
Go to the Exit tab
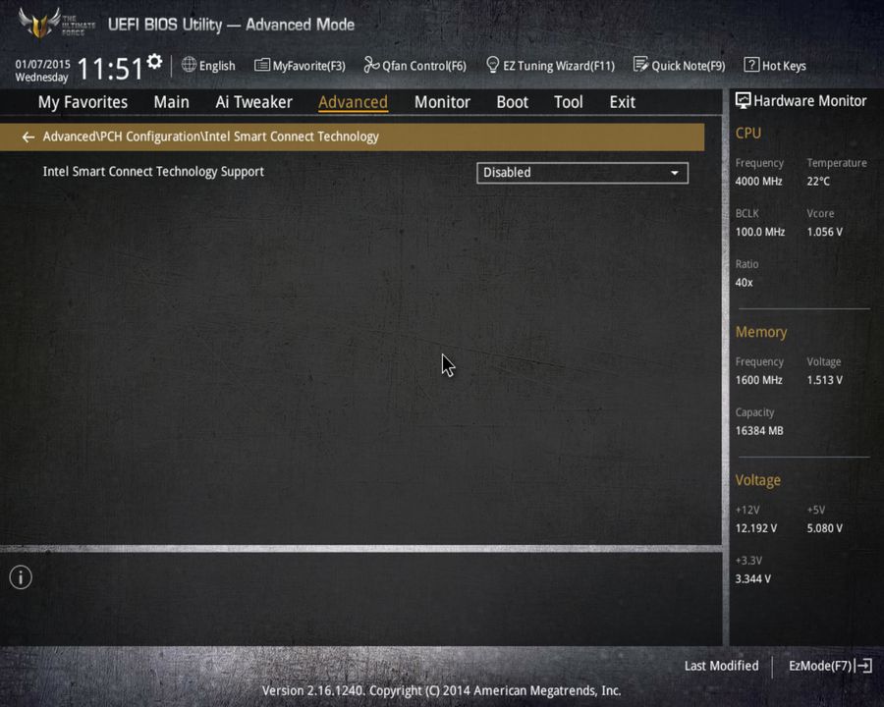pos(622,102)
